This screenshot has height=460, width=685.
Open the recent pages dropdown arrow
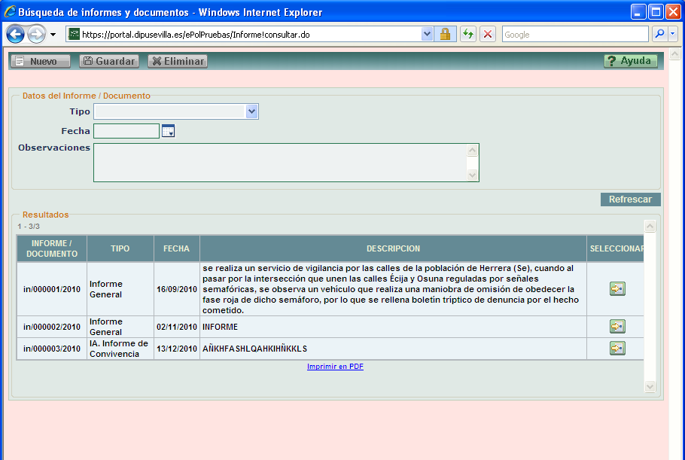click(53, 35)
